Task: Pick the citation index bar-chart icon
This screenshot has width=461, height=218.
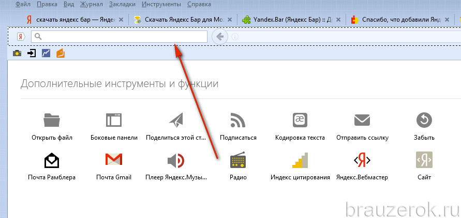Action: tap(300, 160)
